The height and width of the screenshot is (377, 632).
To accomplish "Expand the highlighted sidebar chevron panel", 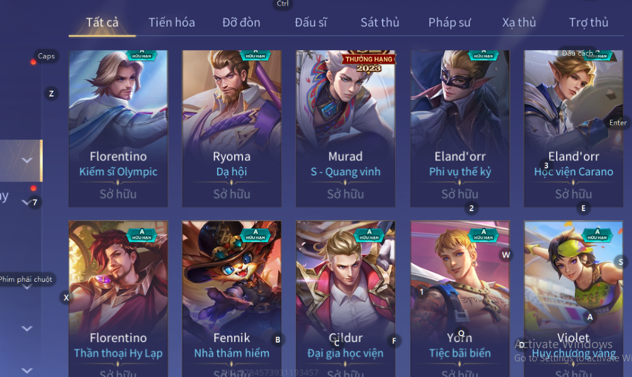I will [21, 160].
